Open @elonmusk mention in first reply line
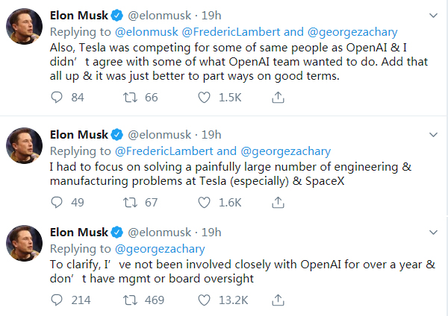 tap(146, 32)
